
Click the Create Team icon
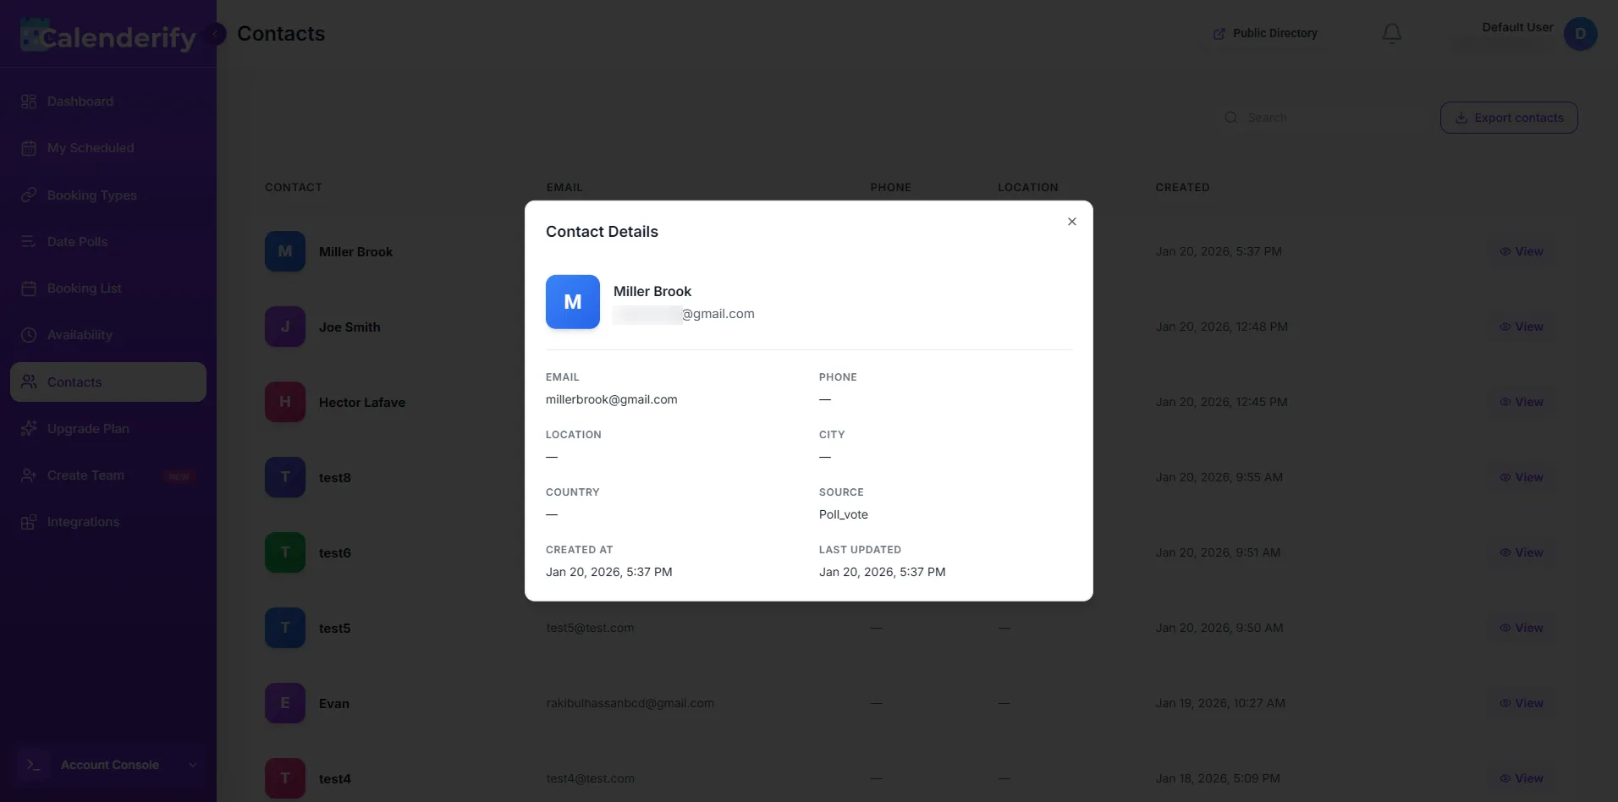tap(29, 475)
